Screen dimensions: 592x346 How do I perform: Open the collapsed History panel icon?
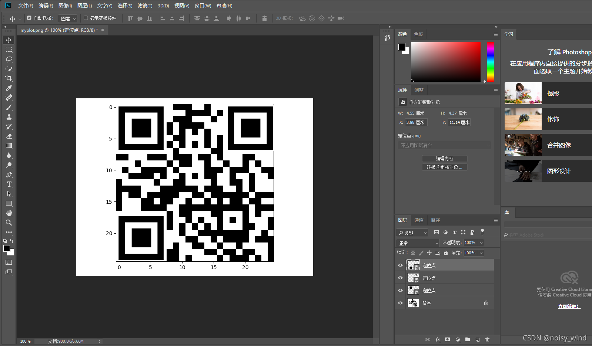(x=387, y=38)
